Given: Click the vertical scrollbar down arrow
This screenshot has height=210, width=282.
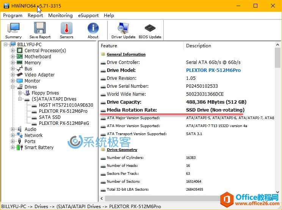Looking at the screenshot, I should coord(277,192).
